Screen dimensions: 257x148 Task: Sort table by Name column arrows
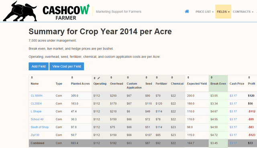[x=32, y=78]
